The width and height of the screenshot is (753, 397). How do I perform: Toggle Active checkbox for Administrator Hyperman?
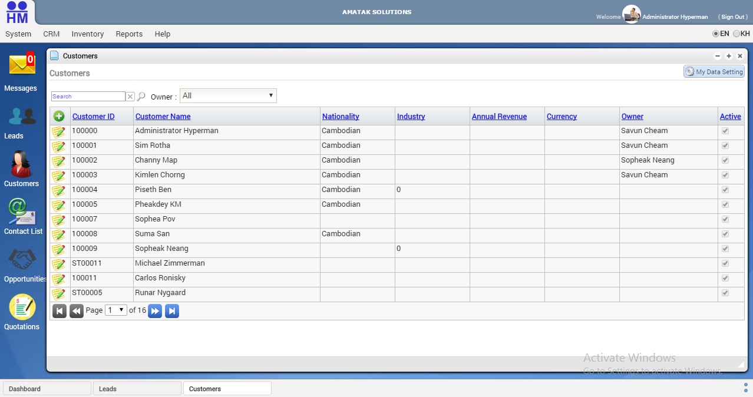tap(725, 131)
